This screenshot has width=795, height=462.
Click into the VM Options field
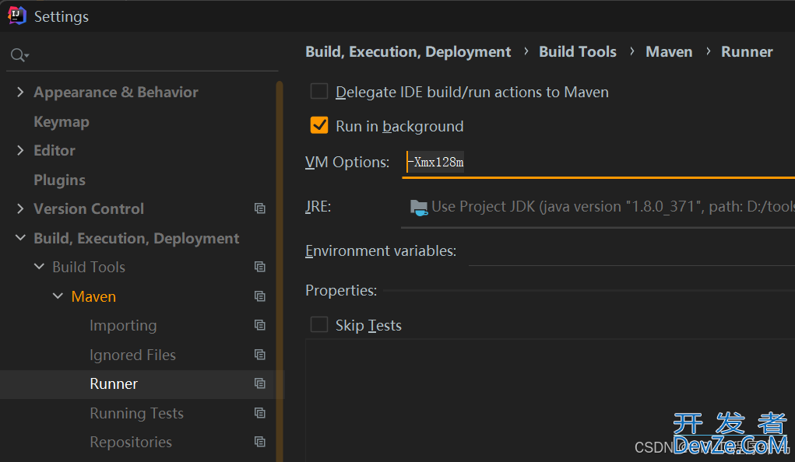pyautogui.click(x=598, y=163)
